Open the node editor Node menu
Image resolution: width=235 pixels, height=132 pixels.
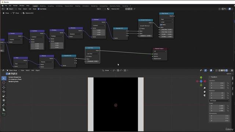pyautogui.click(x=35, y=9)
